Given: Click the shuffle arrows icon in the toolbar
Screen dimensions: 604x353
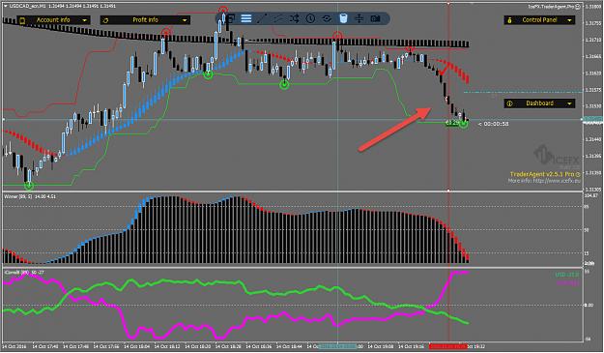Looking at the screenshot, I should click(x=295, y=18).
